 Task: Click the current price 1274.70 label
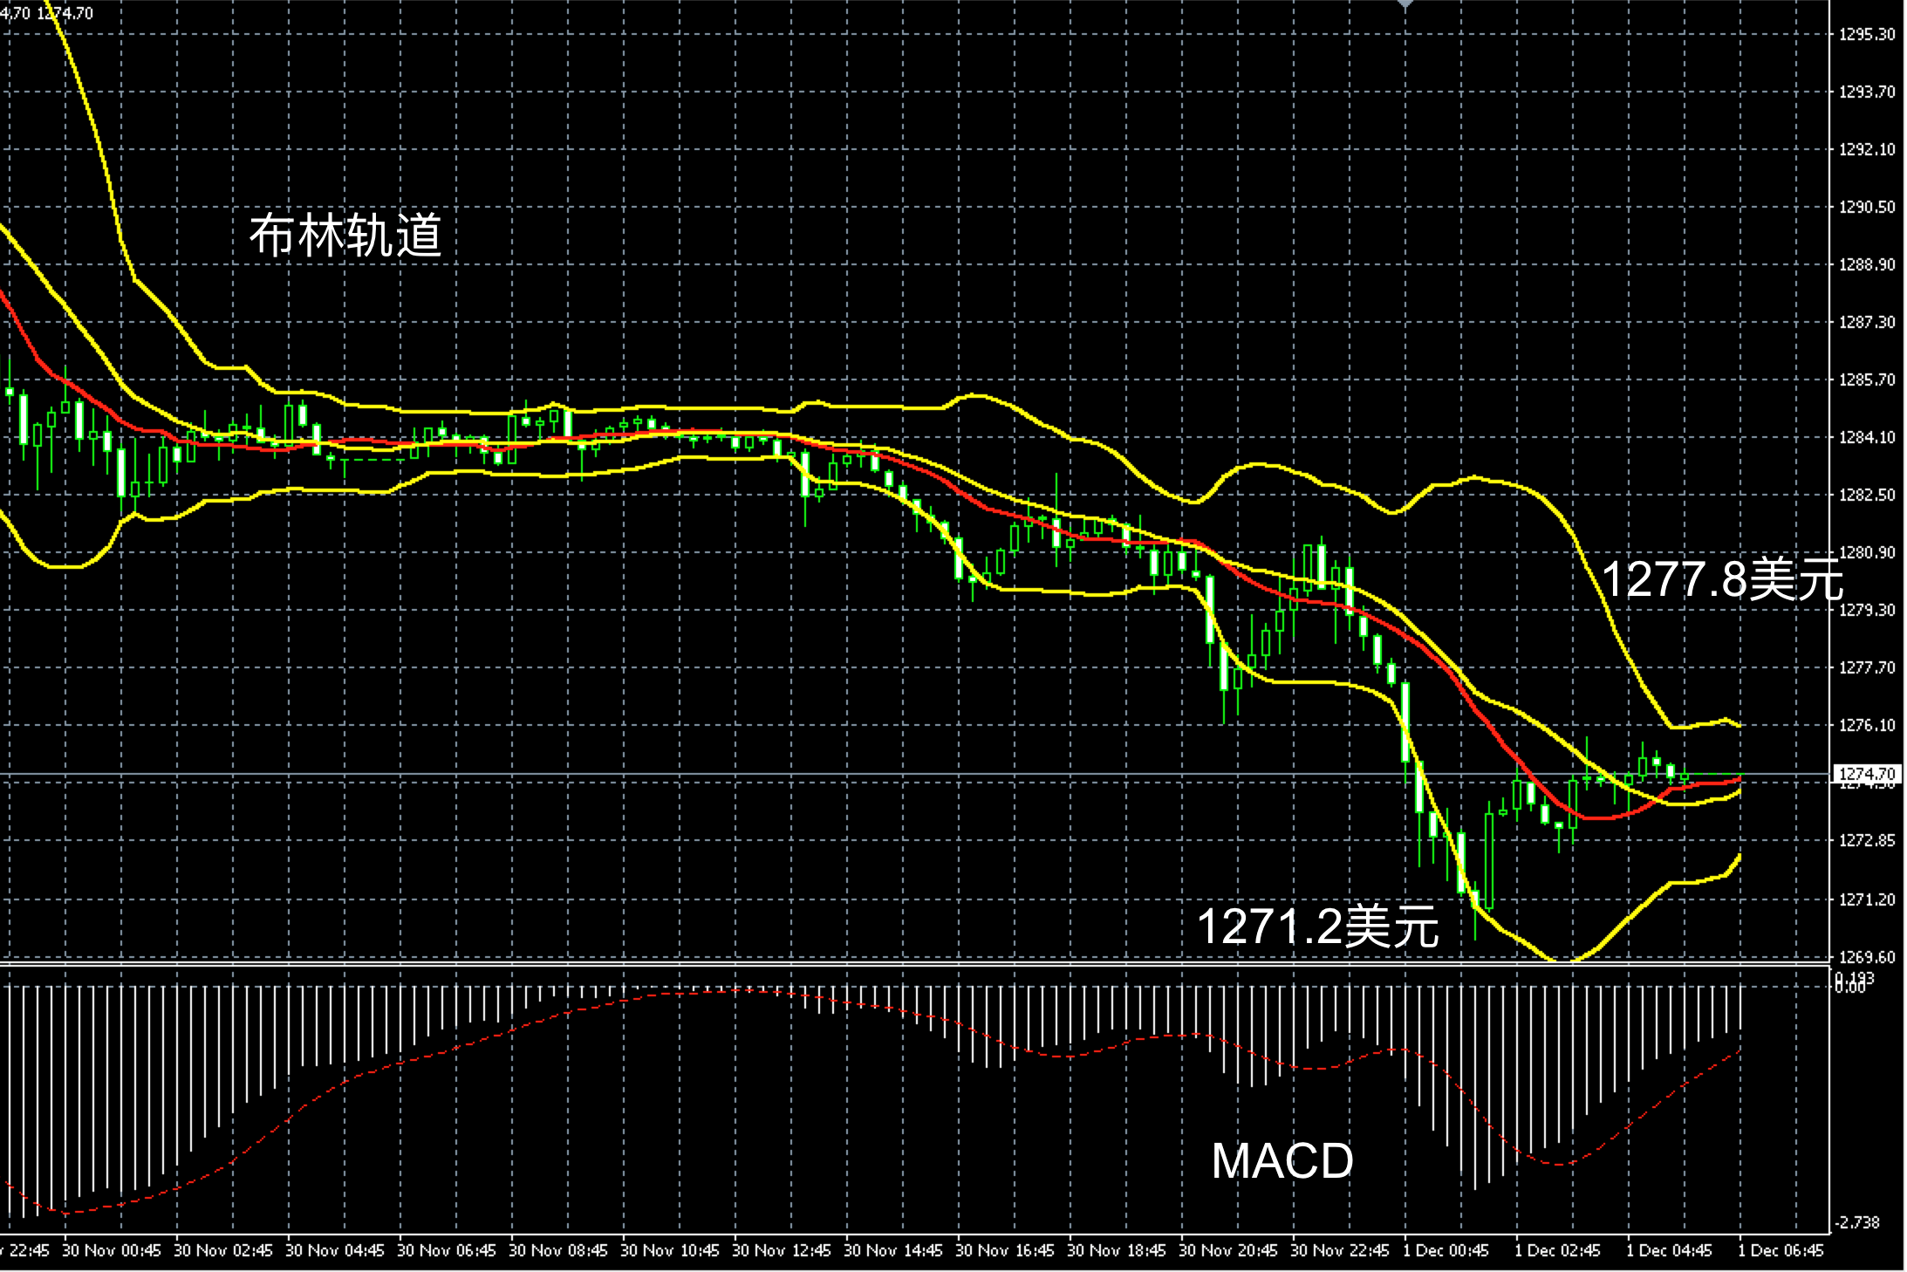[x=1866, y=773]
